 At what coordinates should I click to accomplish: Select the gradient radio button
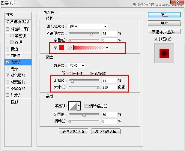tap(70, 48)
